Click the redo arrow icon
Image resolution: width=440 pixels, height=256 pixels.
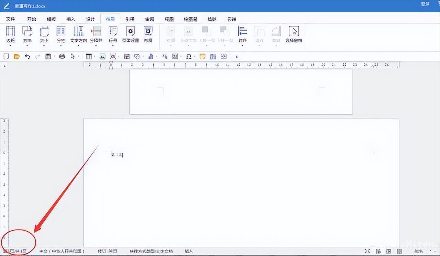(37, 56)
